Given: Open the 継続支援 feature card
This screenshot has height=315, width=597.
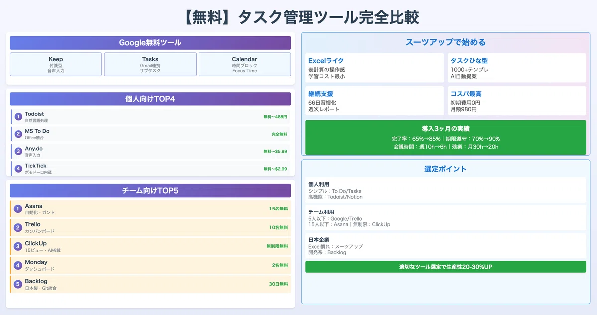Looking at the screenshot, I should point(375,101).
